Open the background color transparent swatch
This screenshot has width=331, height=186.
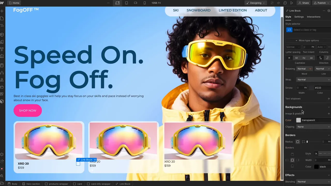pyautogui.click(x=298, y=120)
